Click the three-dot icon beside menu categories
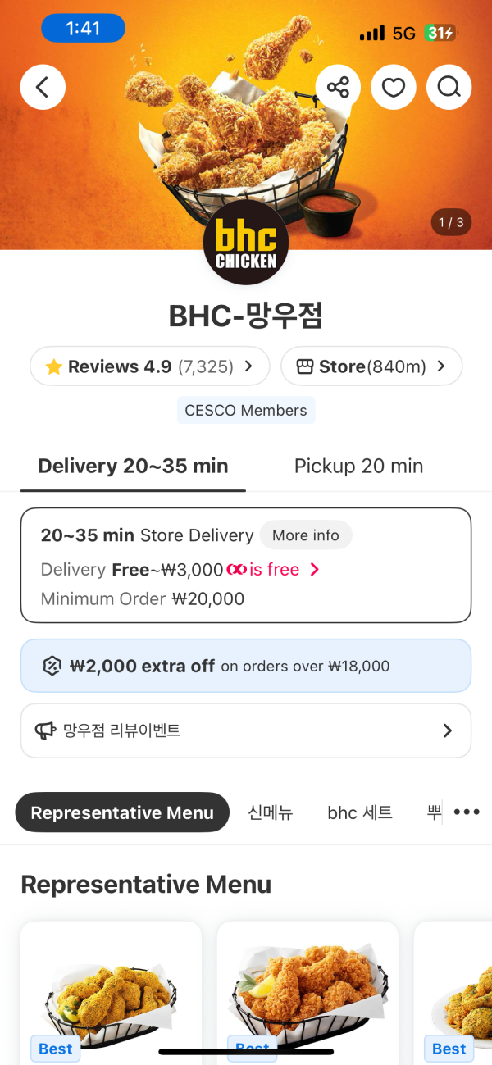 (467, 812)
